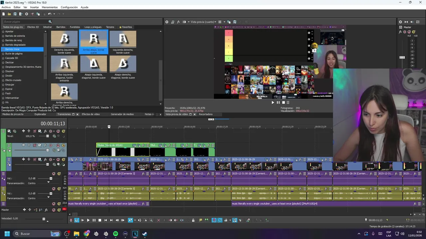Image resolution: width=426 pixels, height=239 pixels.
Task: Select the Zoom edit tool
Action: pos(151,220)
